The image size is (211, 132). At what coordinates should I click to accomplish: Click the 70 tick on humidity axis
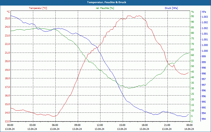pyautogui.click(x=193, y=44)
